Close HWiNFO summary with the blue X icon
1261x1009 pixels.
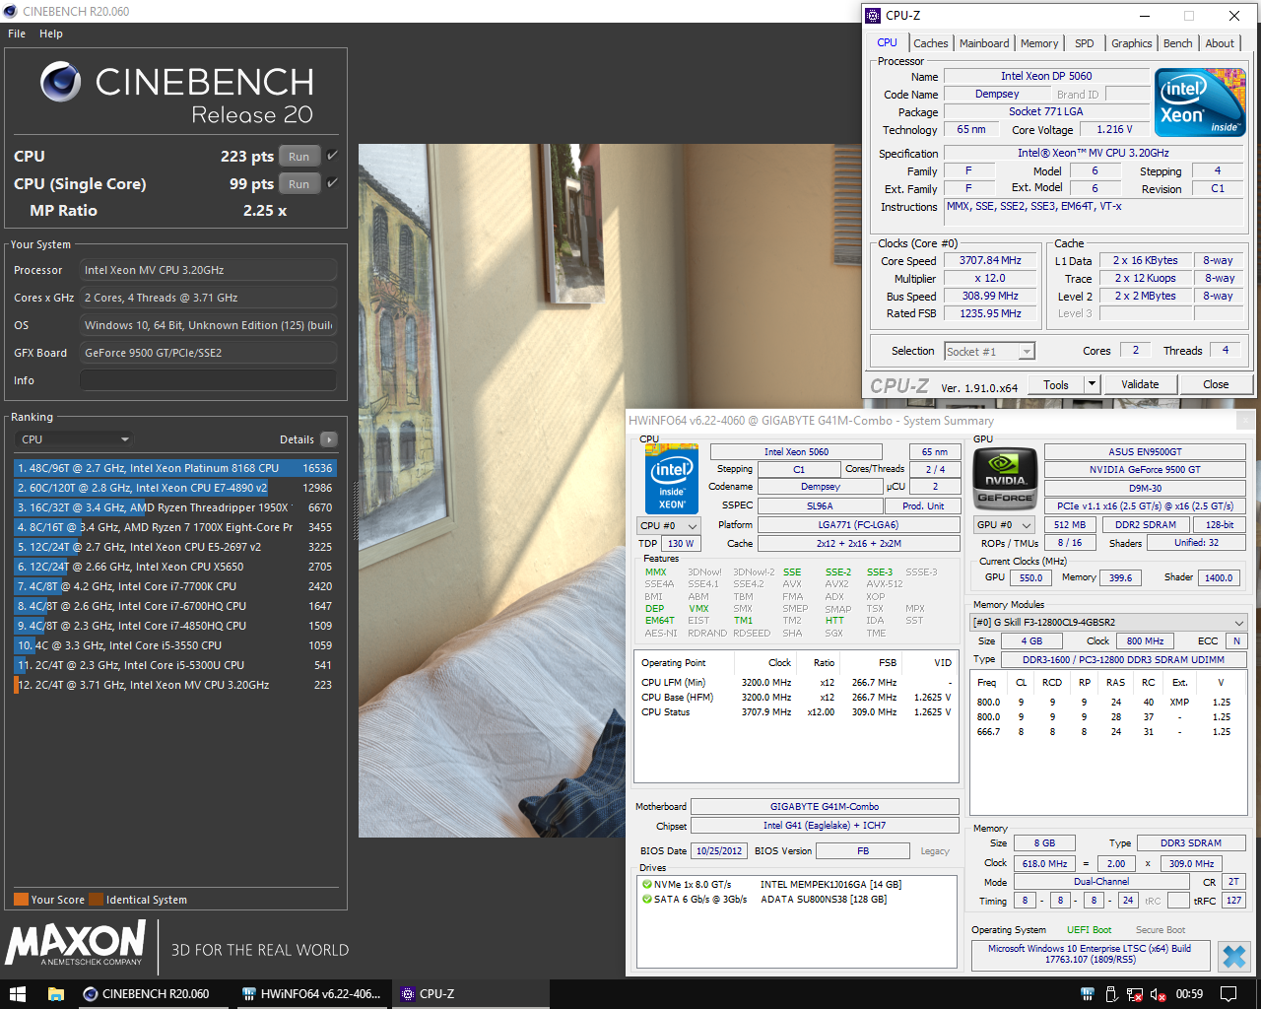(x=1233, y=956)
